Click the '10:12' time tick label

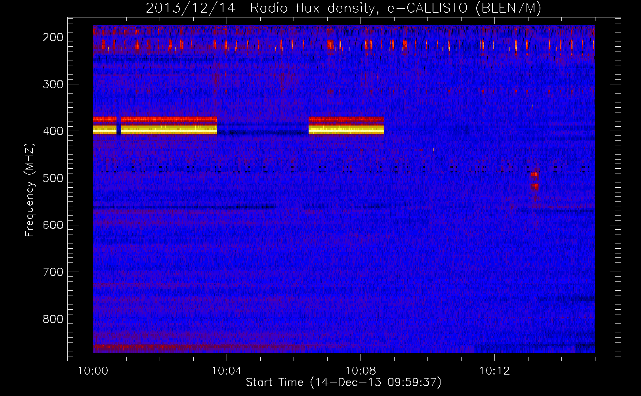click(x=494, y=371)
